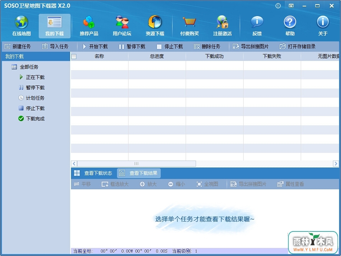Stop download with 停止下载 toolbar button
Viewport: 341px width, 256px height.
pyautogui.click(x=170, y=46)
